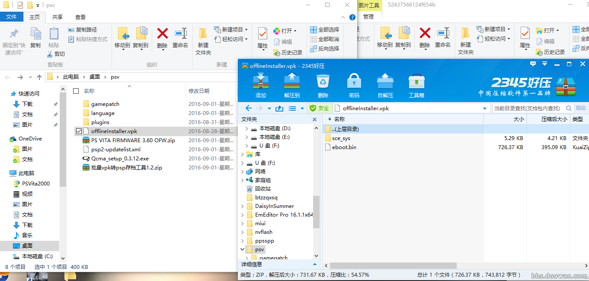
Task: Click the up-one-level icon in 2345好压 toolbar
Action: [x=279, y=108]
